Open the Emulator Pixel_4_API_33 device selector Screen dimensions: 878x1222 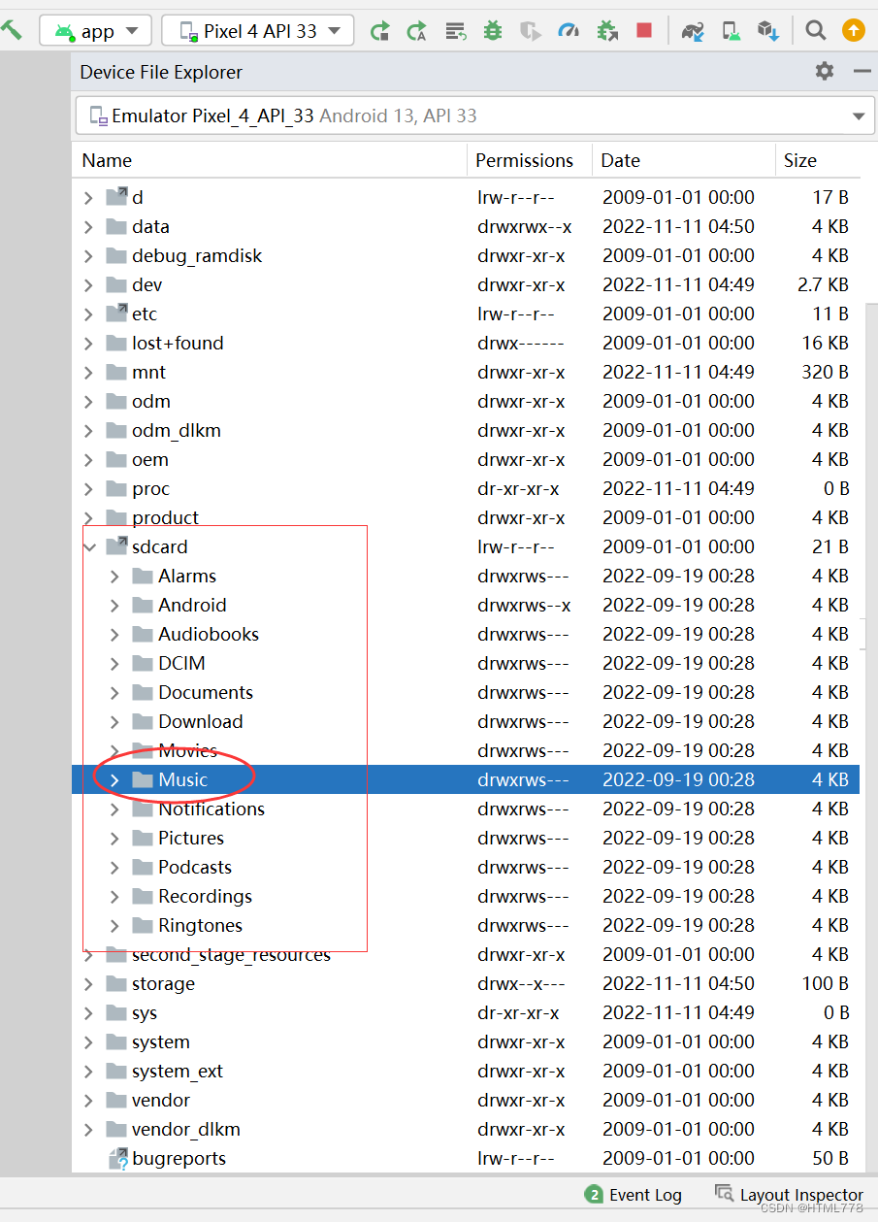pyautogui.click(x=474, y=116)
